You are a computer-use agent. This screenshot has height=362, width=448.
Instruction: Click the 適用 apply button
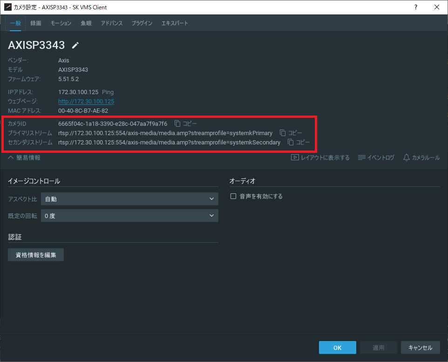click(x=378, y=348)
